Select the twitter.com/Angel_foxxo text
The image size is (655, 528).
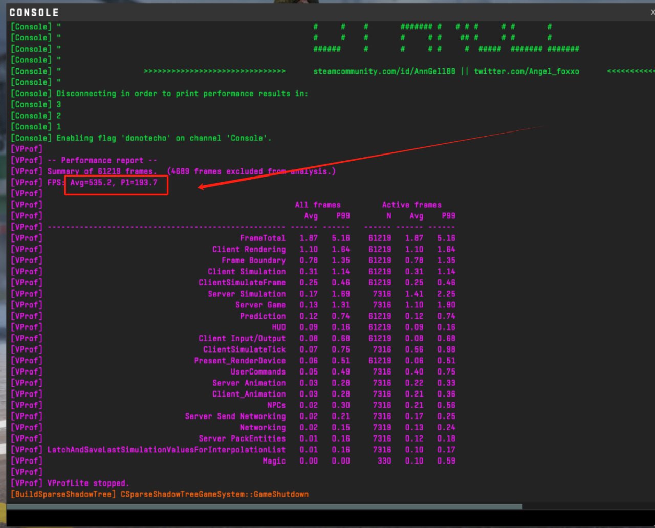[527, 71]
